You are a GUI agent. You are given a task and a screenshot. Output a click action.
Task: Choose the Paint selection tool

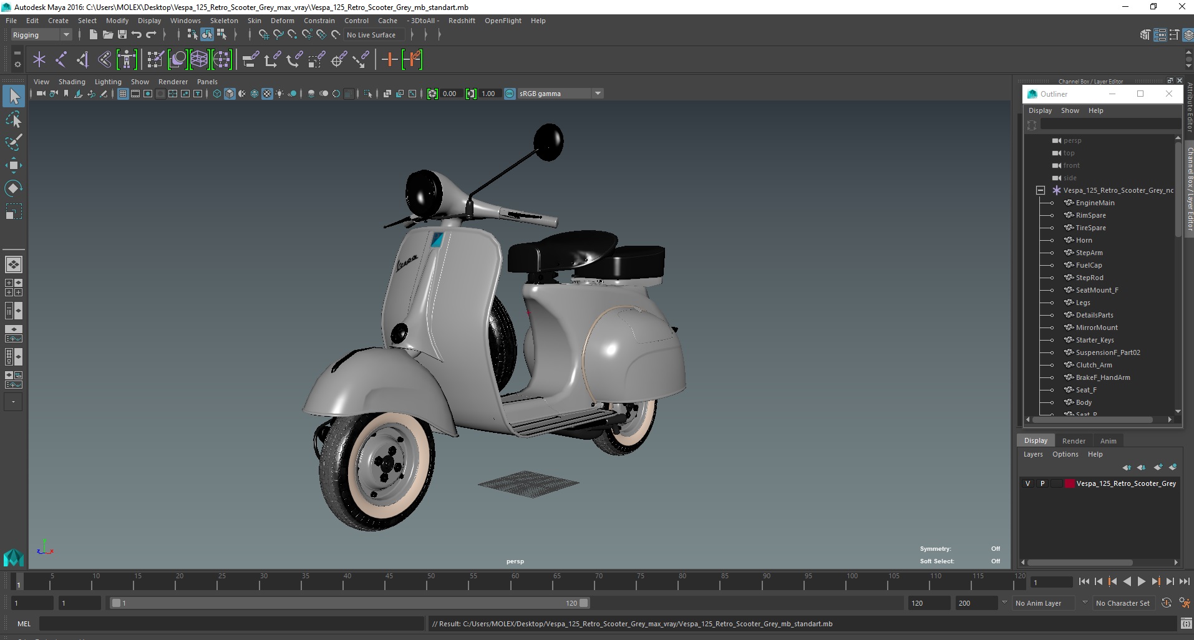click(x=14, y=142)
